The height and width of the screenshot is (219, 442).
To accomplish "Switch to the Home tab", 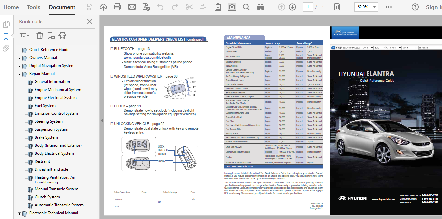I will pyautogui.click(x=11, y=7).
